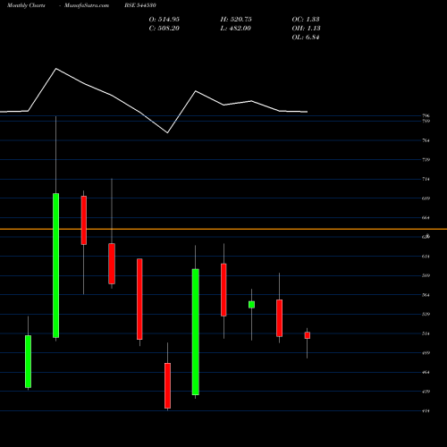Image resolution: width=447 pixels, height=447 pixels.
Task: Click the 514 price axis label
Action: (x=426, y=333)
